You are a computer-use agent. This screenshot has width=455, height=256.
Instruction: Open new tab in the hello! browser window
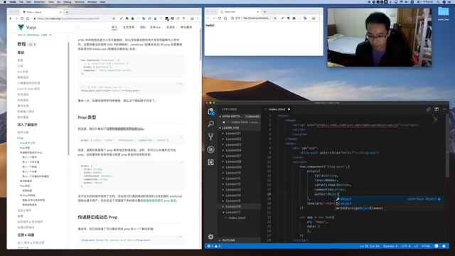click(x=264, y=12)
